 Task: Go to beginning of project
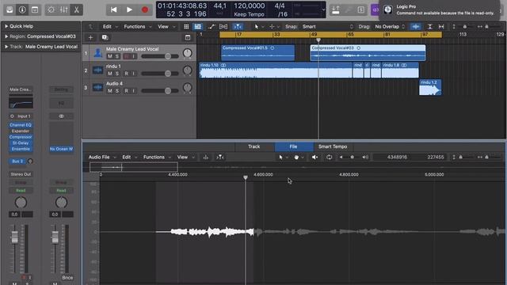tap(113, 9)
